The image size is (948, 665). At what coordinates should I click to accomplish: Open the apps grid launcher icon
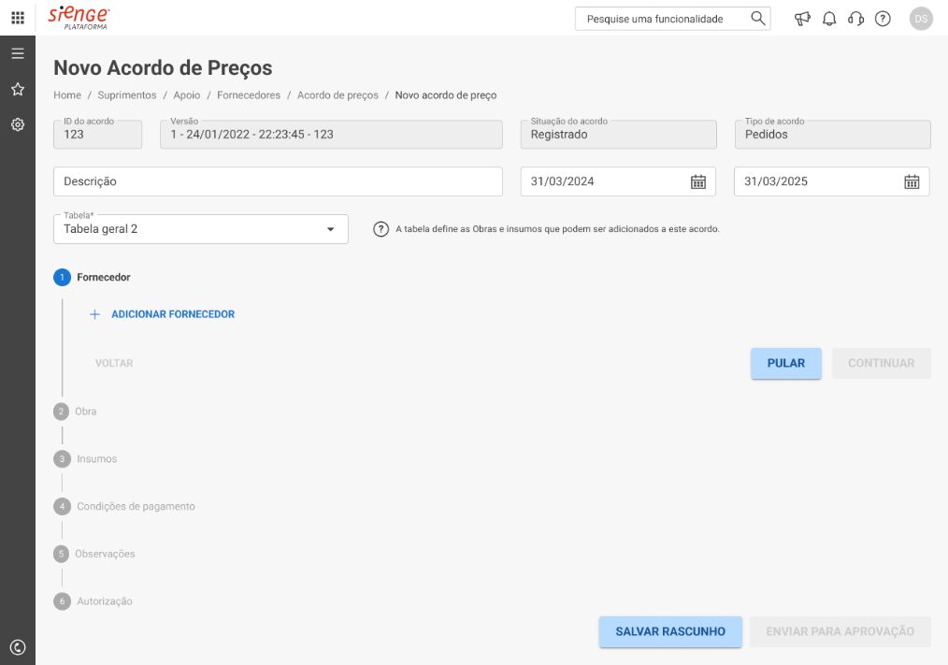pyautogui.click(x=18, y=18)
